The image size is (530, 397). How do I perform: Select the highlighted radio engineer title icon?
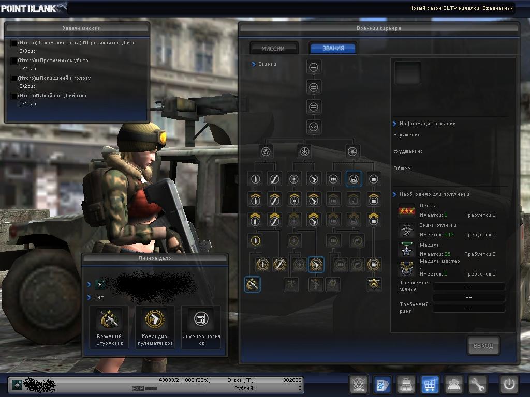coord(354,179)
